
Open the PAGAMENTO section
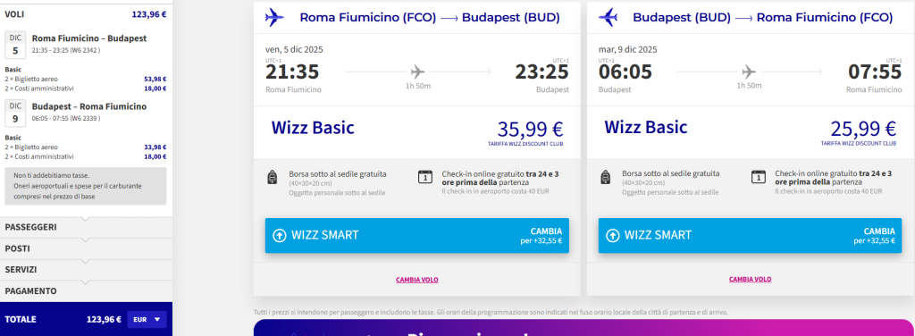pyautogui.click(x=87, y=291)
